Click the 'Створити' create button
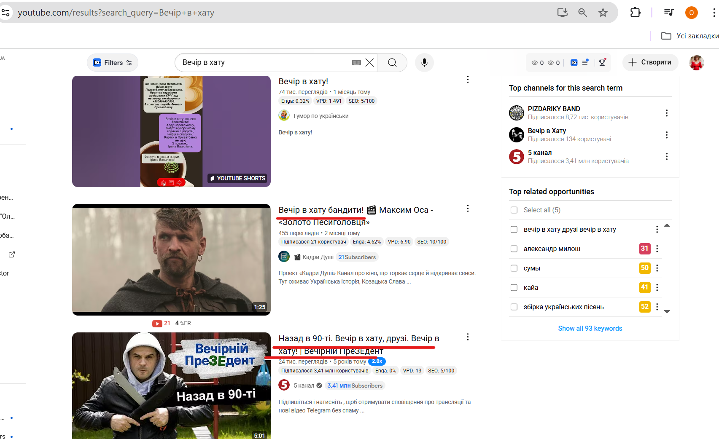 tap(650, 62)
